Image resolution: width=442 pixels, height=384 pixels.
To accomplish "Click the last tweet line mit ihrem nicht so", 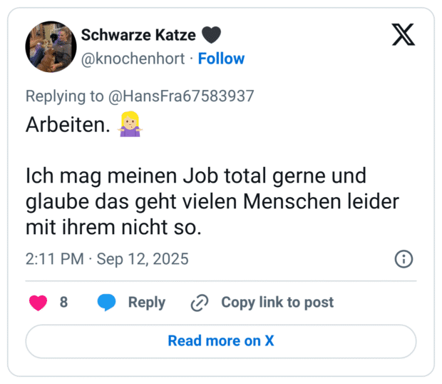I will pos(114,228).
